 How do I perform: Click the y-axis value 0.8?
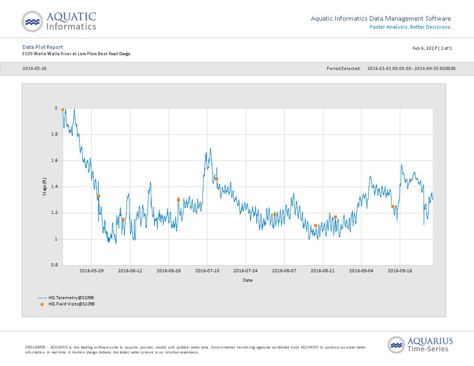(x=54, y=265)
